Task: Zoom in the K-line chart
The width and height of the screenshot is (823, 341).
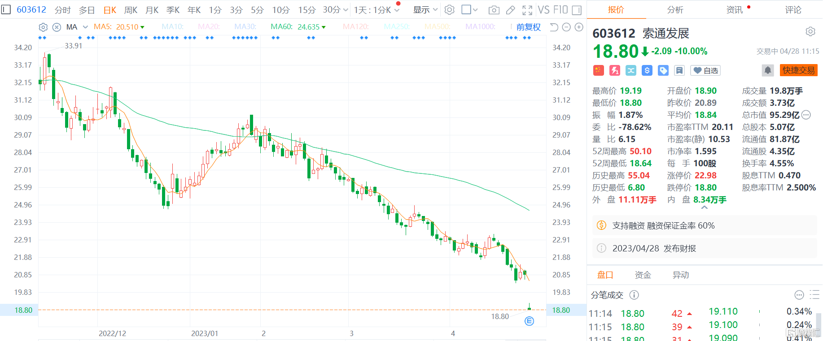Action: [x=579, y=27]
